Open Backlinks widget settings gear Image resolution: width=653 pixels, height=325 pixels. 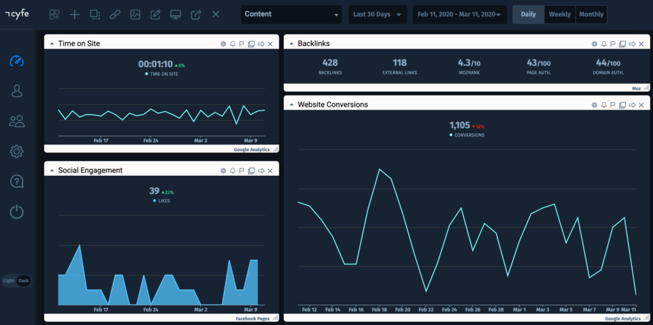(x=595, y=44)
